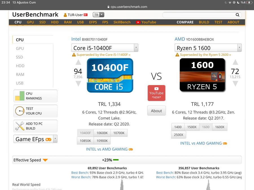Image resolution: width=254 pixels, height=190 pixels.
Task: Click the AMD brand link
Action: coord(180,39)
